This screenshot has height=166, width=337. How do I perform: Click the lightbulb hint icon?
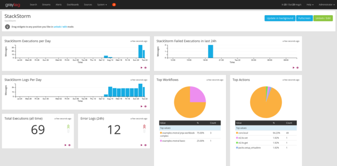pyautogui.click(x=8, y=27)
